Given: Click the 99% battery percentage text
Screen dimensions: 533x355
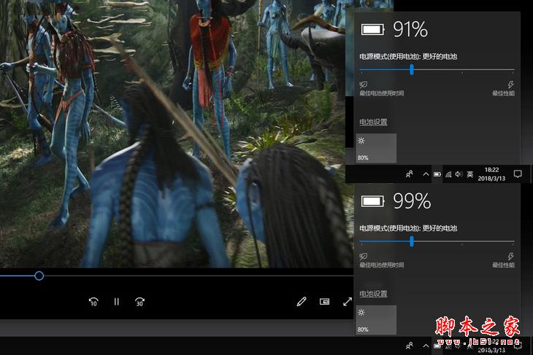Looking at the screenshot, I should coord(412,201).
